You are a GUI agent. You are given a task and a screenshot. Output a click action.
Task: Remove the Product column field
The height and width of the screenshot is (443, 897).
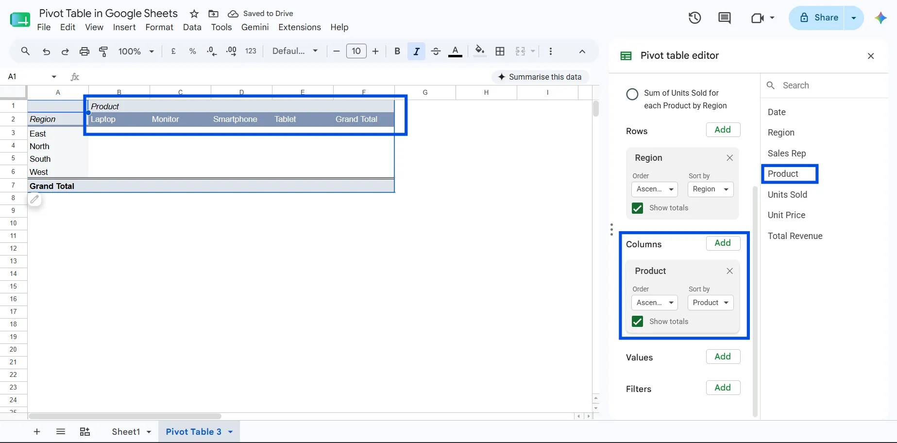pos(729,271)
